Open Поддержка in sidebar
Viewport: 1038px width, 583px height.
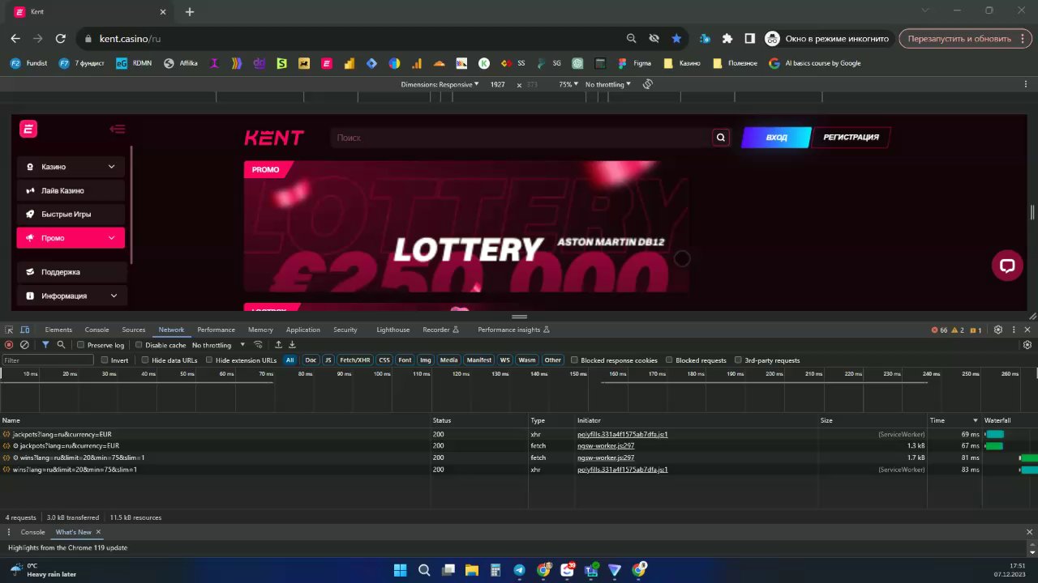tap(71, 272)
